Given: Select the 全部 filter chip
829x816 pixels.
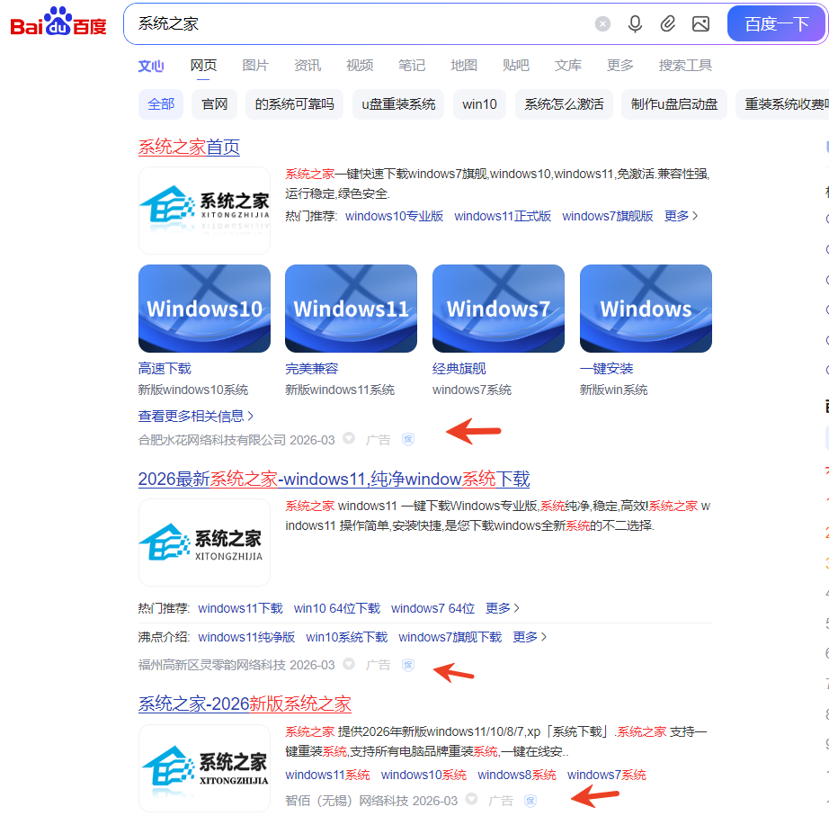Looking at the screenshot, I should (161, 104).
